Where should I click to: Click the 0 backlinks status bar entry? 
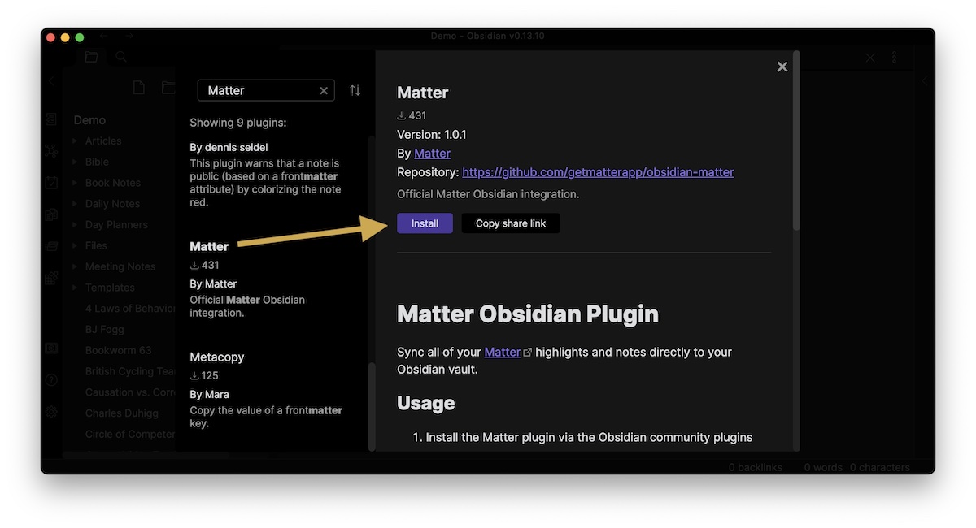coord(755,468)
